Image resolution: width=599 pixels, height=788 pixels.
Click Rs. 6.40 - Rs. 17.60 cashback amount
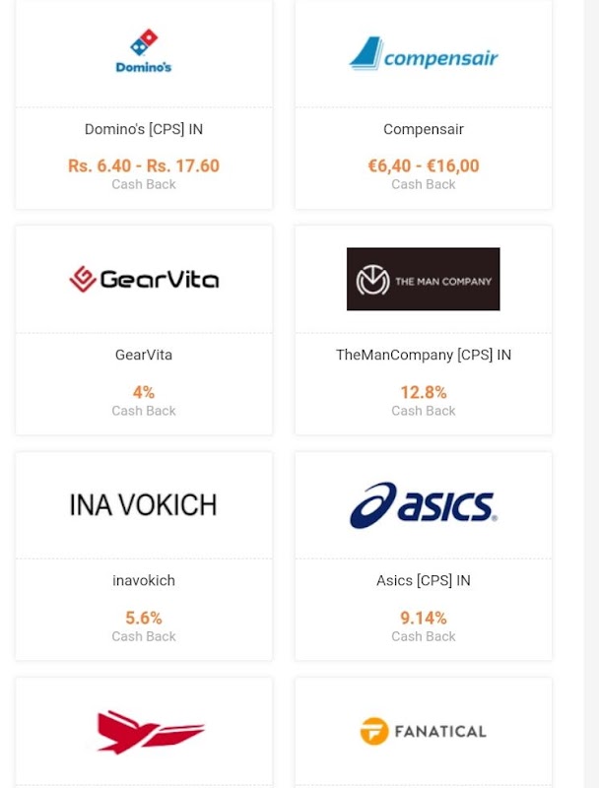coord(144,165)
